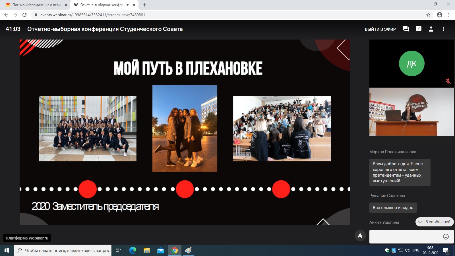Show the participants list icon
Screen dimensions: 455x256
tap(431, 29)
